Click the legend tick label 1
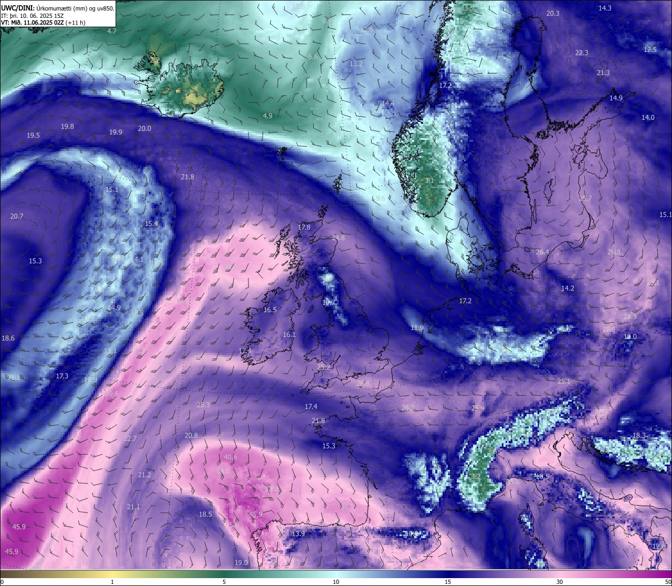 click(x=112, y=582)
